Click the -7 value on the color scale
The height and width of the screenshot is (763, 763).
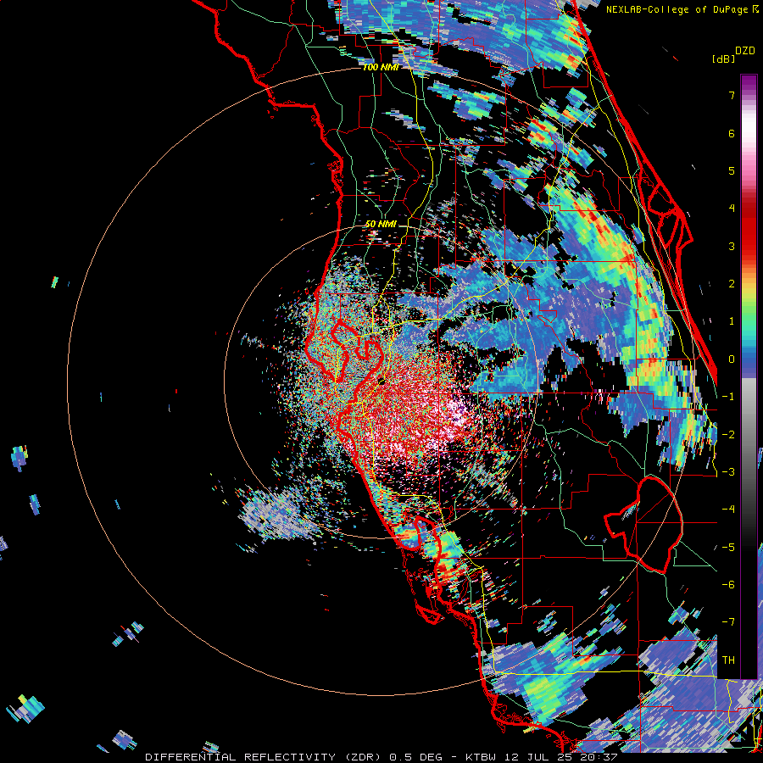click(x=728, y=622)
